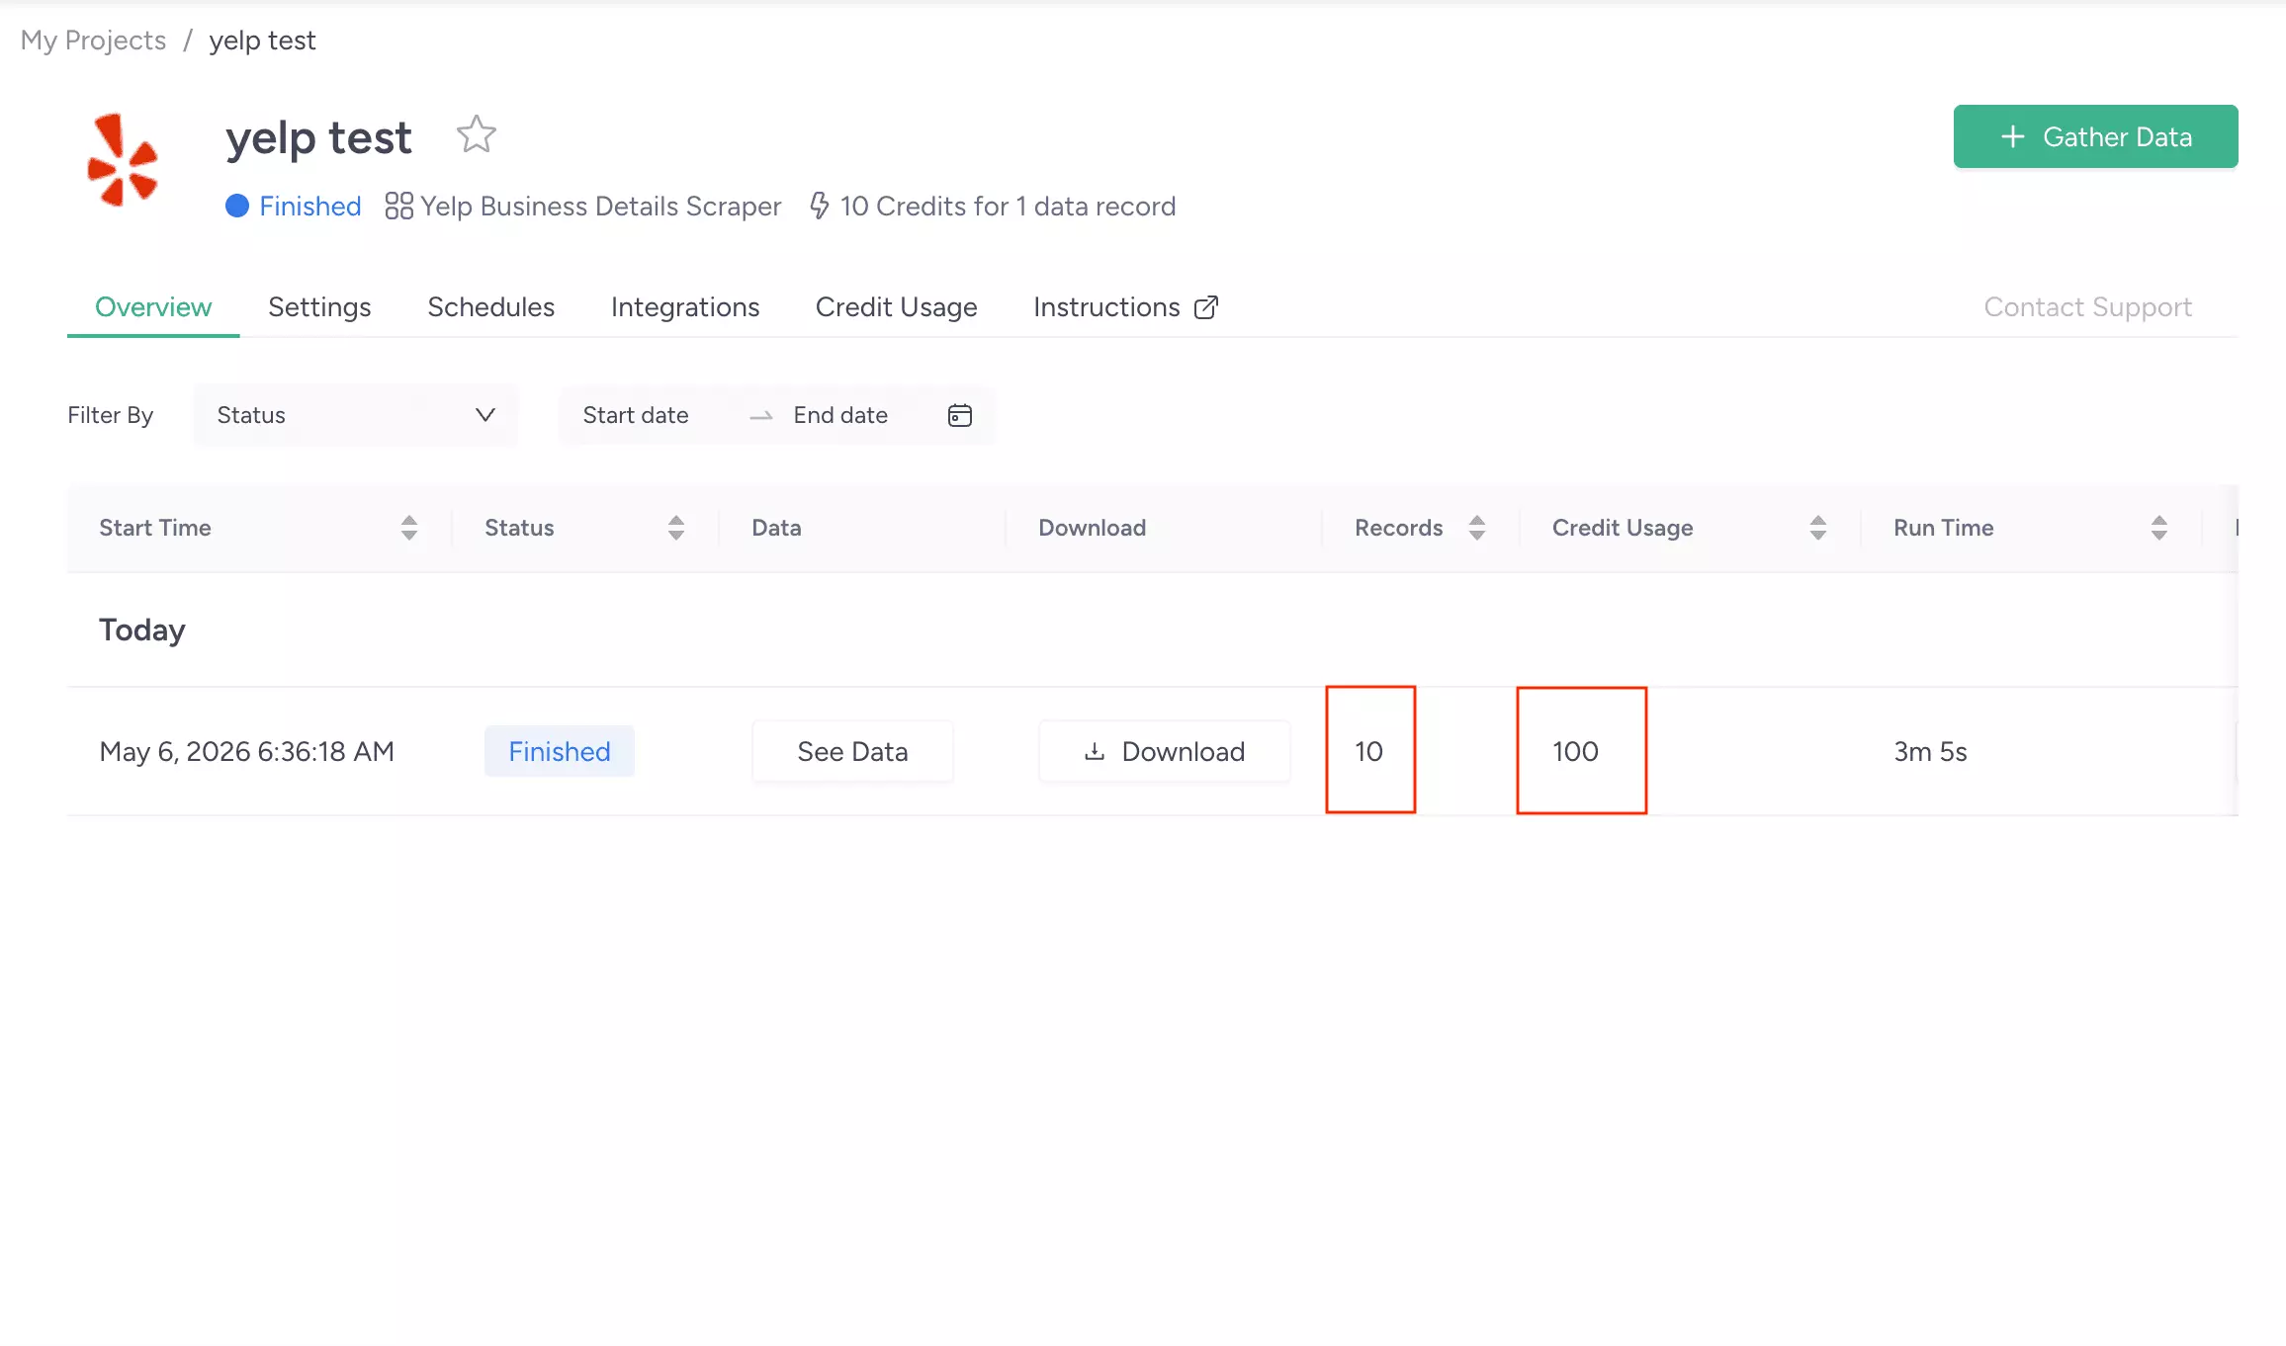Open the Settings tab
Screen dimensions: 2286x1346
(x=319, y=307)
